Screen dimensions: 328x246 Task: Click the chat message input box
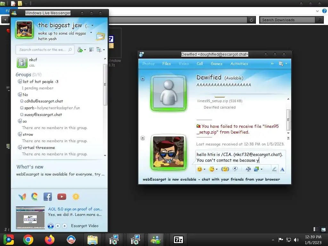[241, 157]
